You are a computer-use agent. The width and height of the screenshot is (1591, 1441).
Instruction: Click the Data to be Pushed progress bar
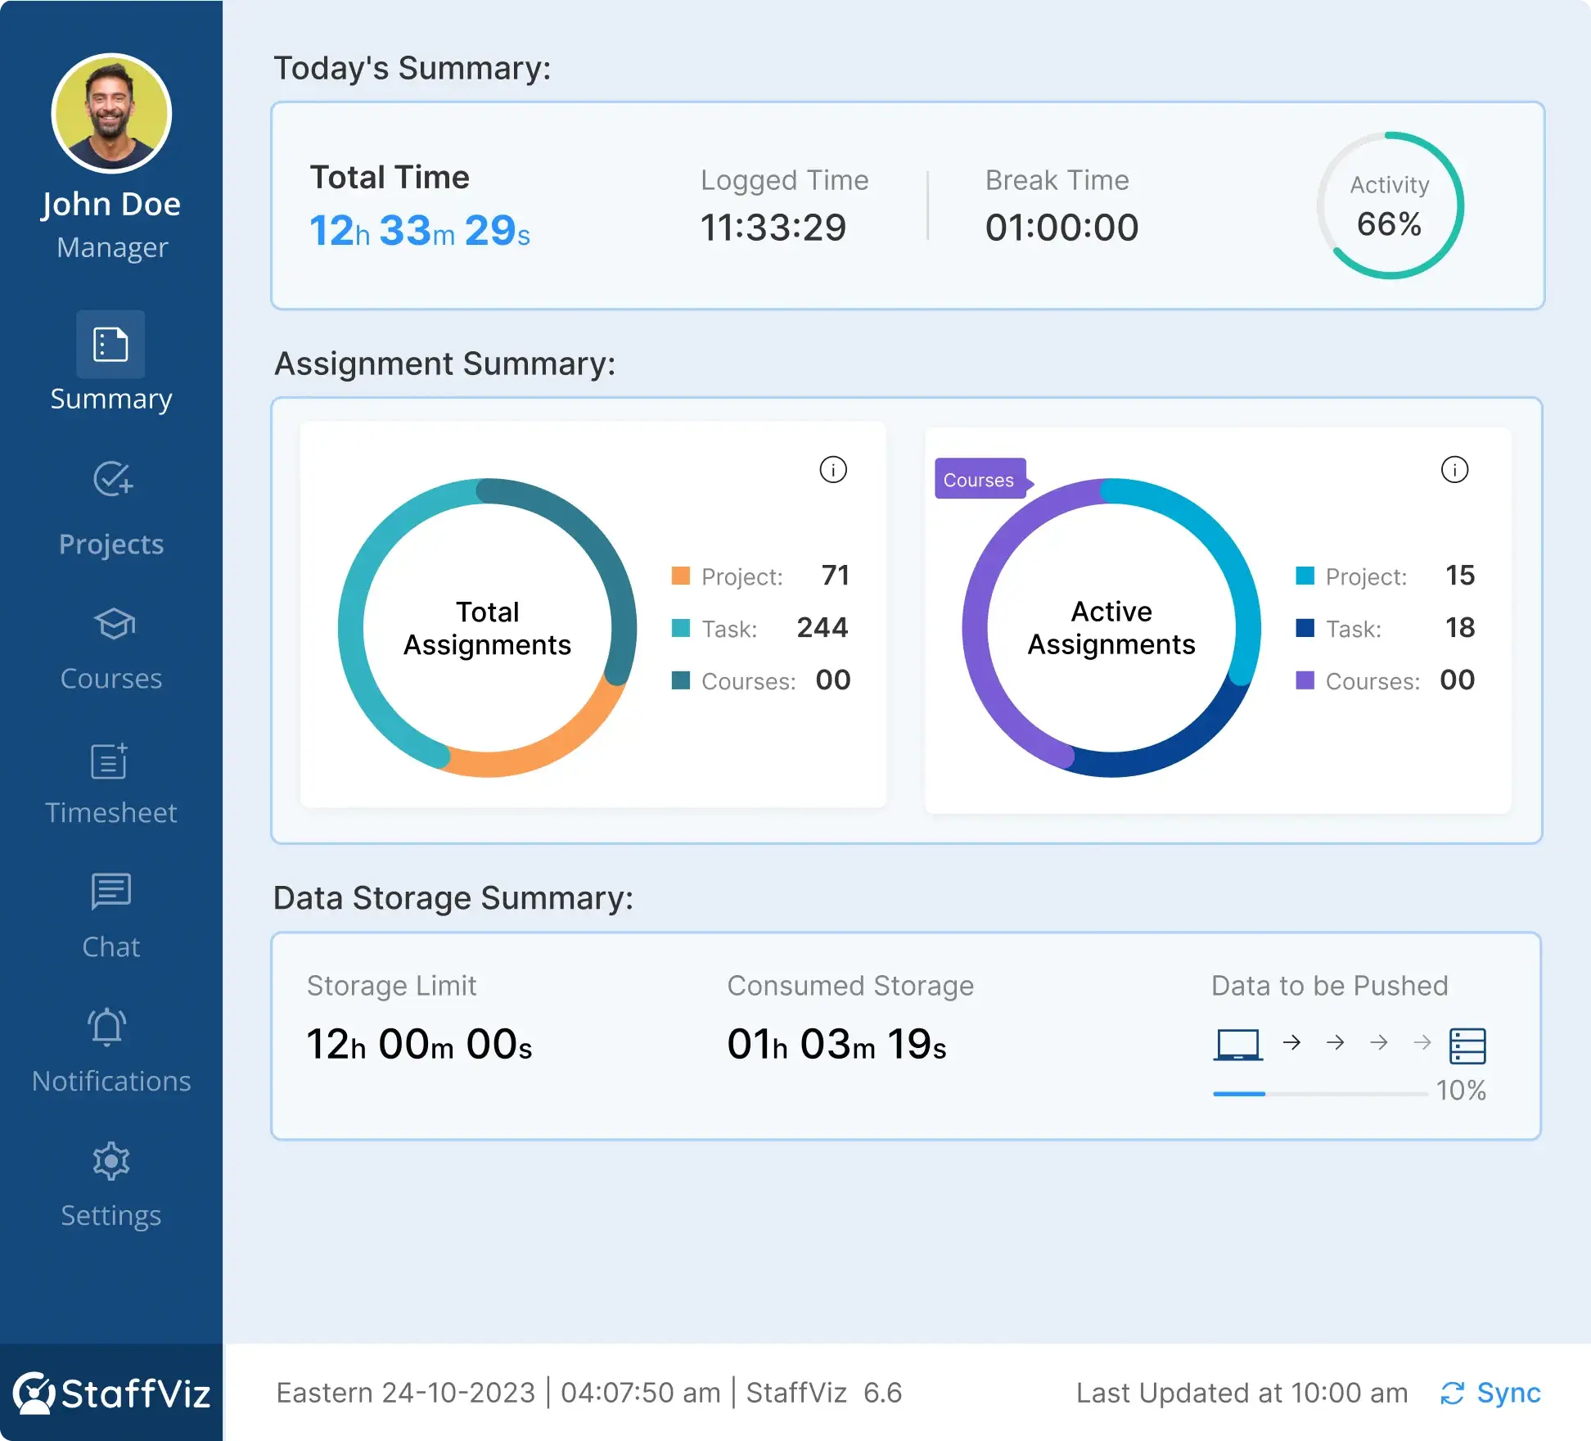(1319, 1094)
